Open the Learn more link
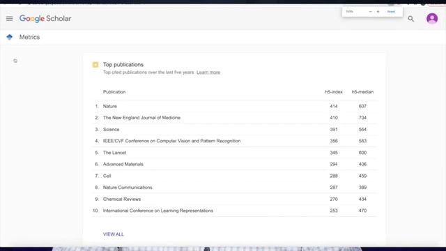 click(208, 73)
